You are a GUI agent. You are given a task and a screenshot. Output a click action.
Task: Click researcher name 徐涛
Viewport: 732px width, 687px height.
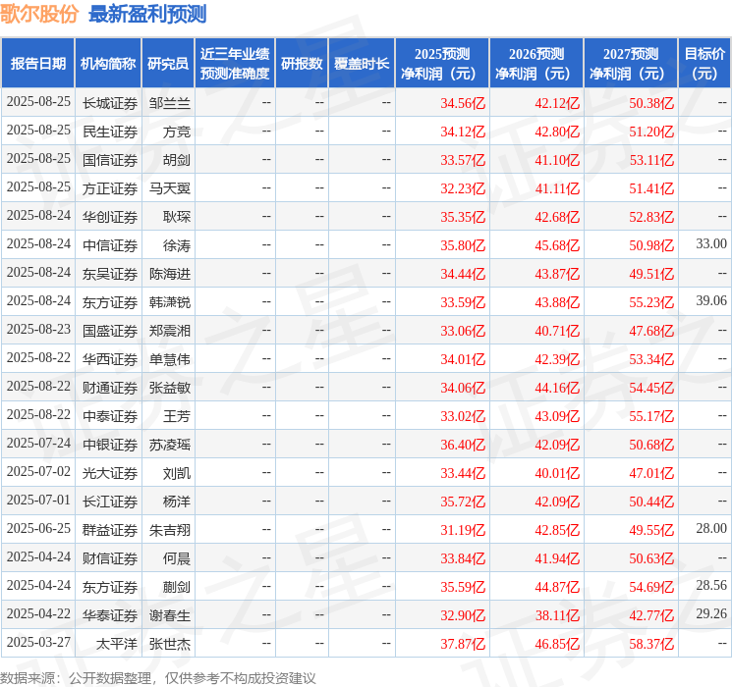(177, 245)
